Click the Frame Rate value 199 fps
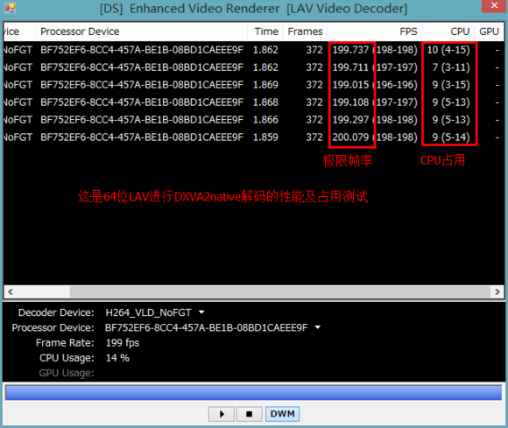This screenshot has height=428, width=508. tap(123, 343)
